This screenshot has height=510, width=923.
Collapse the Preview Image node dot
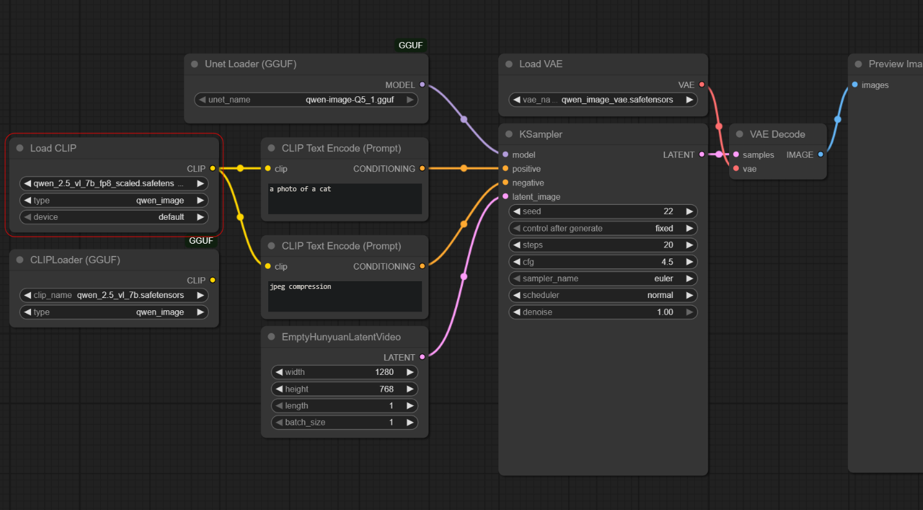pyautogui.click(x=858, y=64)
